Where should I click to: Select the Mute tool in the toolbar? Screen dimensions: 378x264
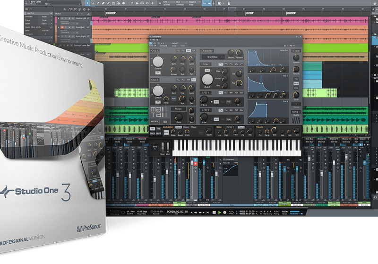click(113, 3)
